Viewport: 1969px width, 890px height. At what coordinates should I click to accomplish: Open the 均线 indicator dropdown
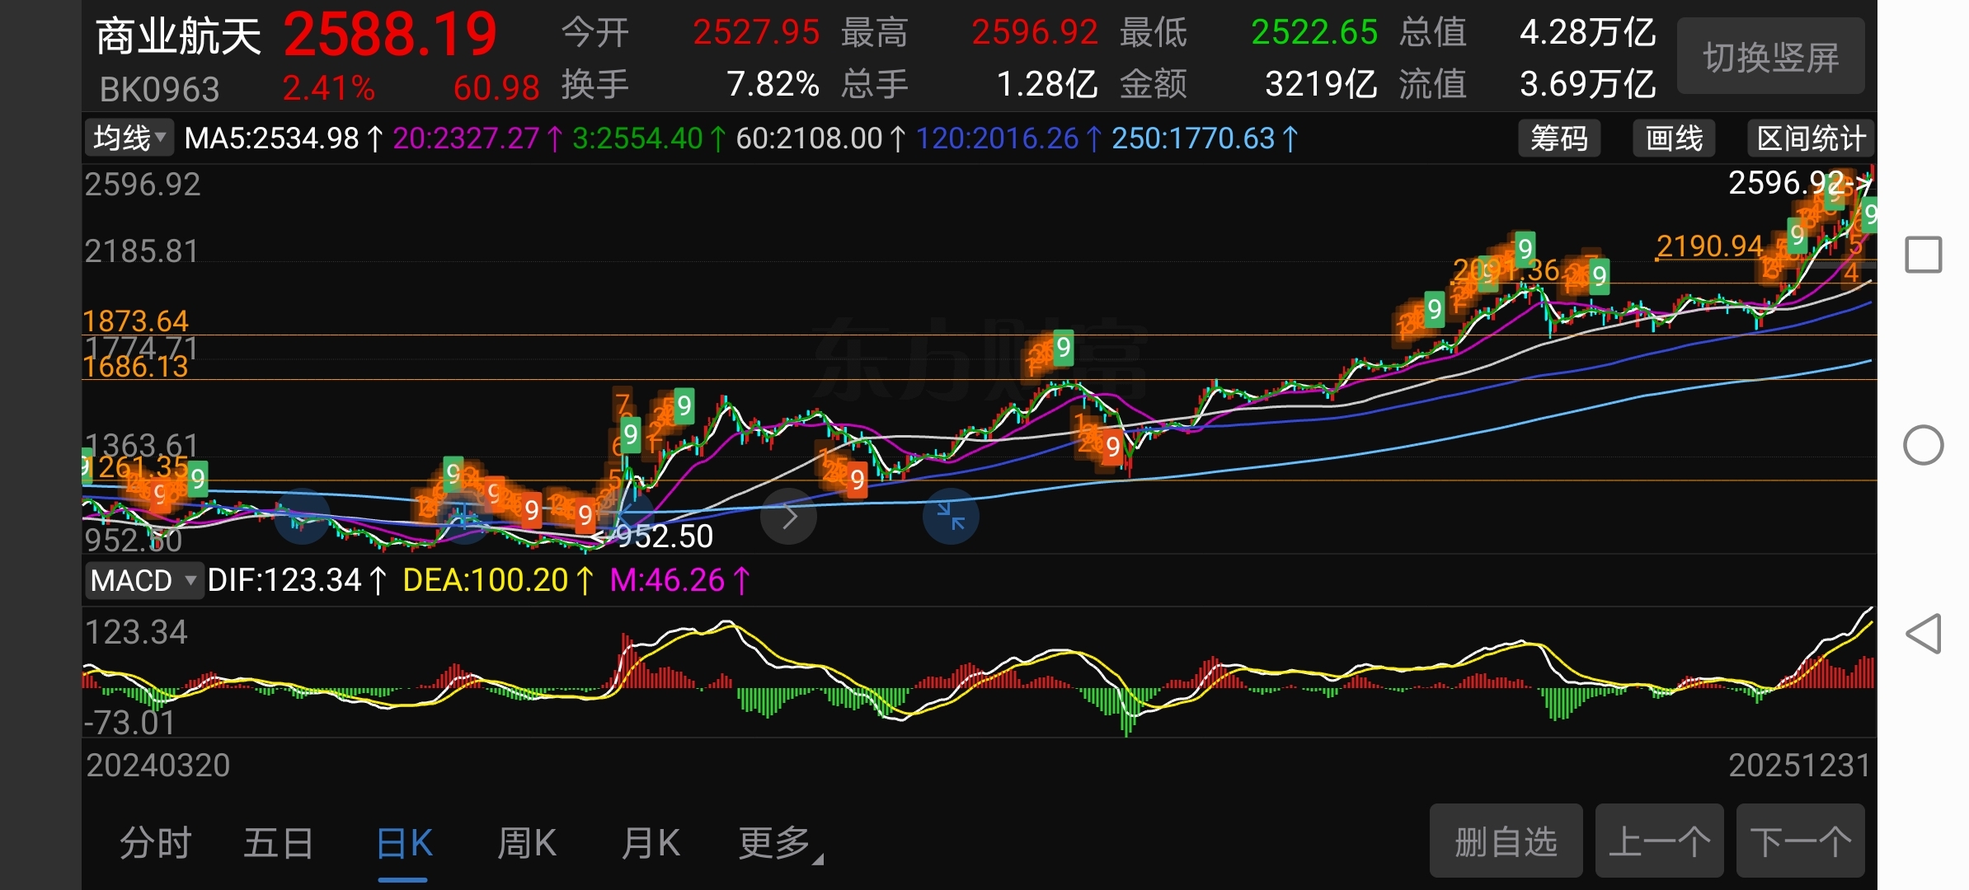129,138
